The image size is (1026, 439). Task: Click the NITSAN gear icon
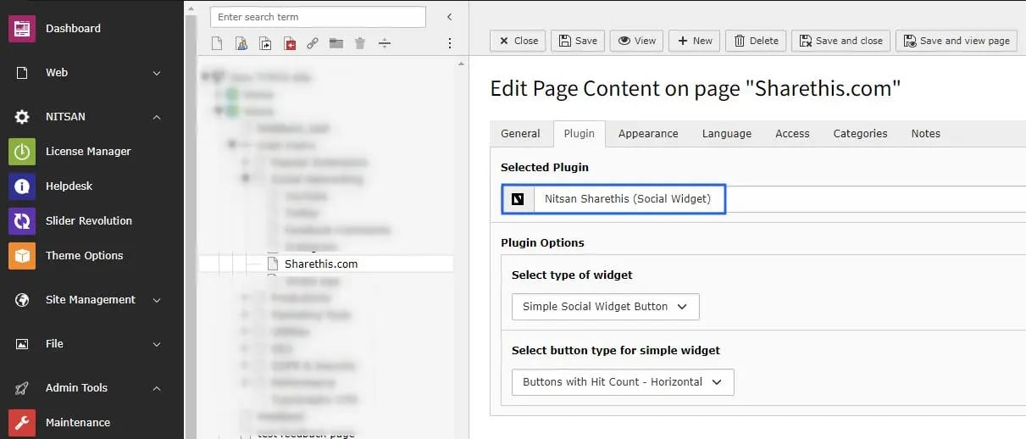[22, 117]
